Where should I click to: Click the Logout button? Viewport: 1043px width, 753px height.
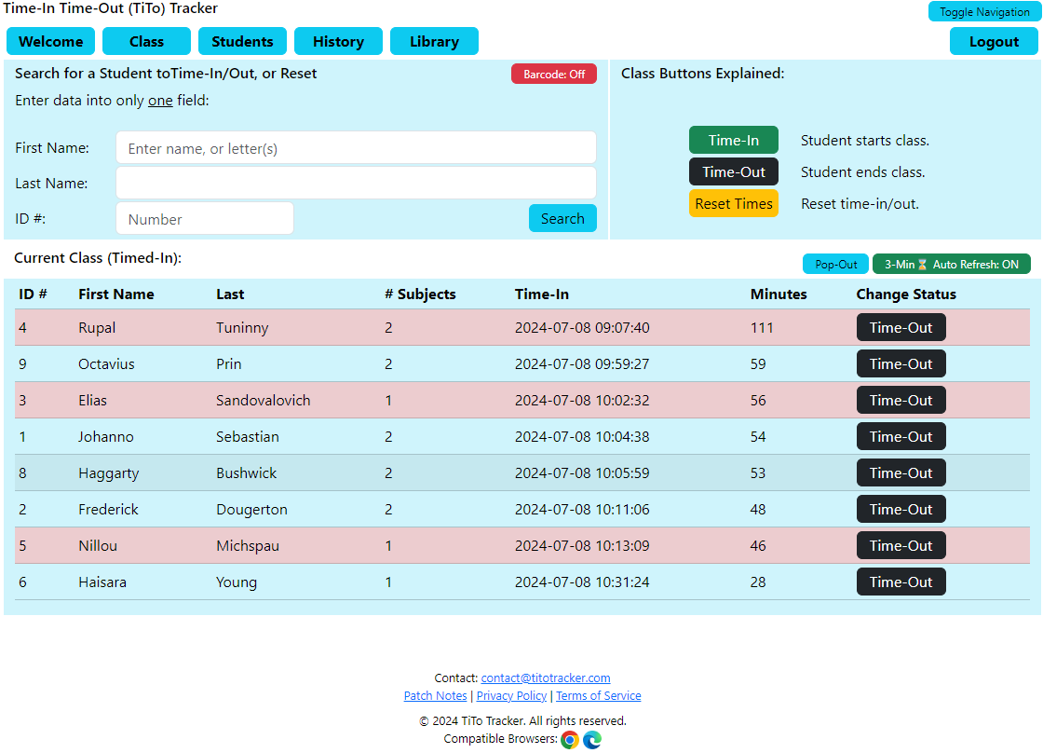coord(994,42)
